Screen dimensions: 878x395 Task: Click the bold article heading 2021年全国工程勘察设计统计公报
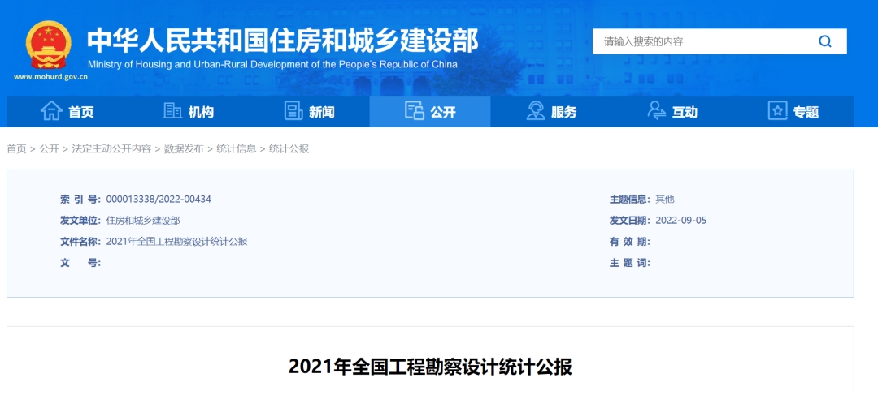click(430, 367)
